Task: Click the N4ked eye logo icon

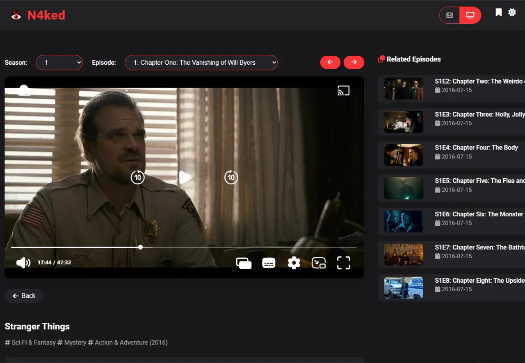Action: (x=16, y=16)
